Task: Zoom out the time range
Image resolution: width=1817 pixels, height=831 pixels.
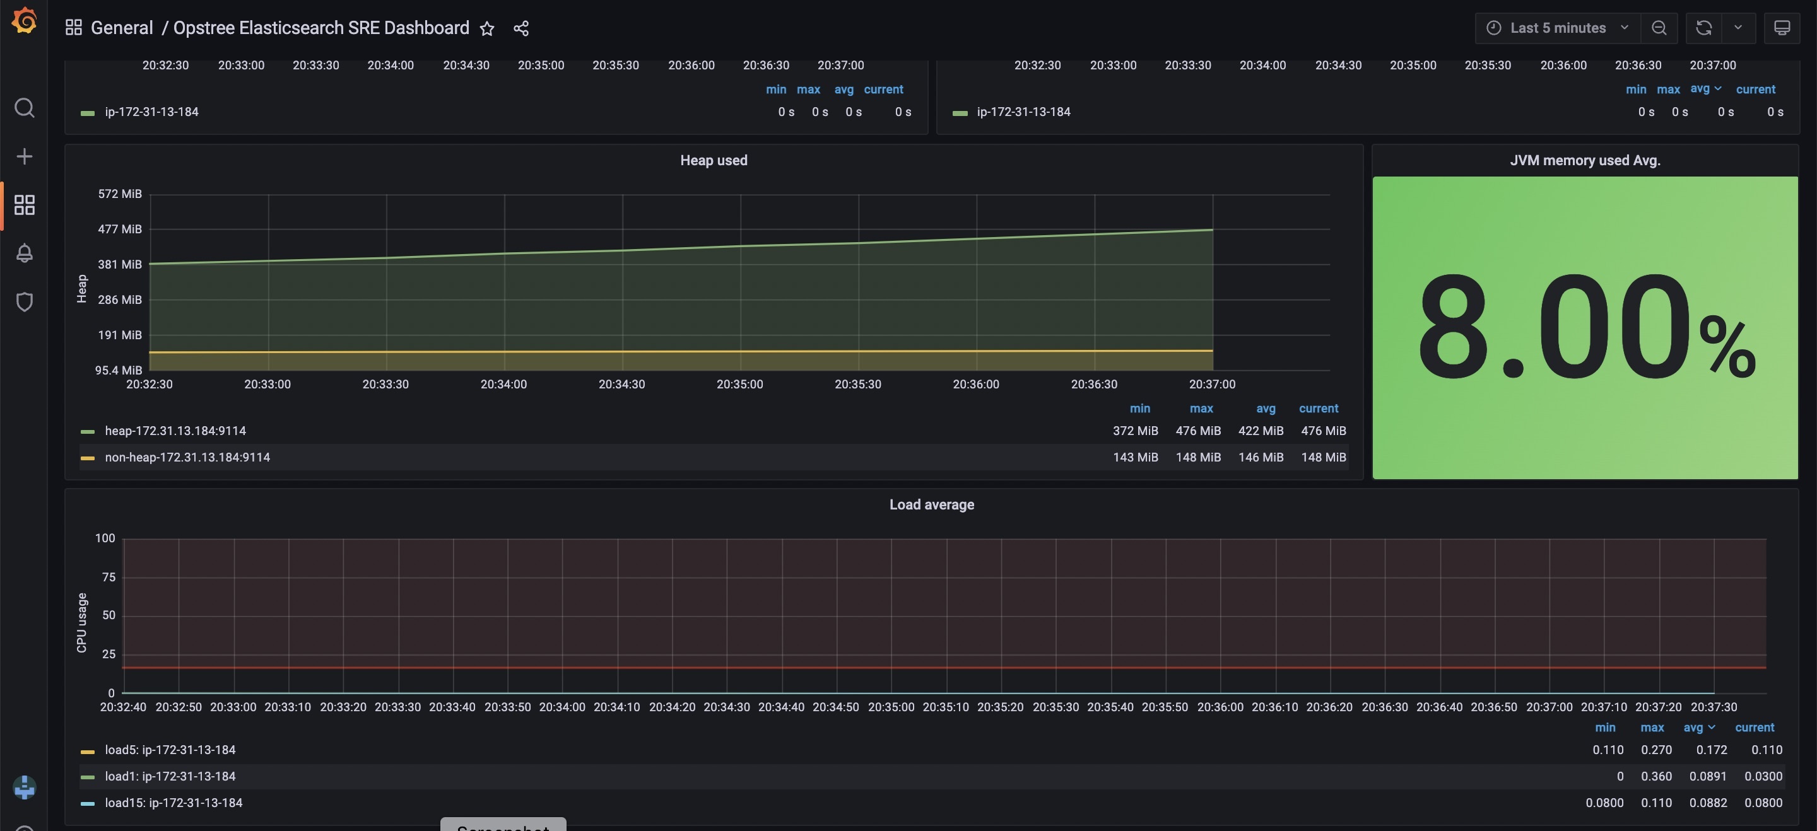Action: click(x=1659, y=28)
